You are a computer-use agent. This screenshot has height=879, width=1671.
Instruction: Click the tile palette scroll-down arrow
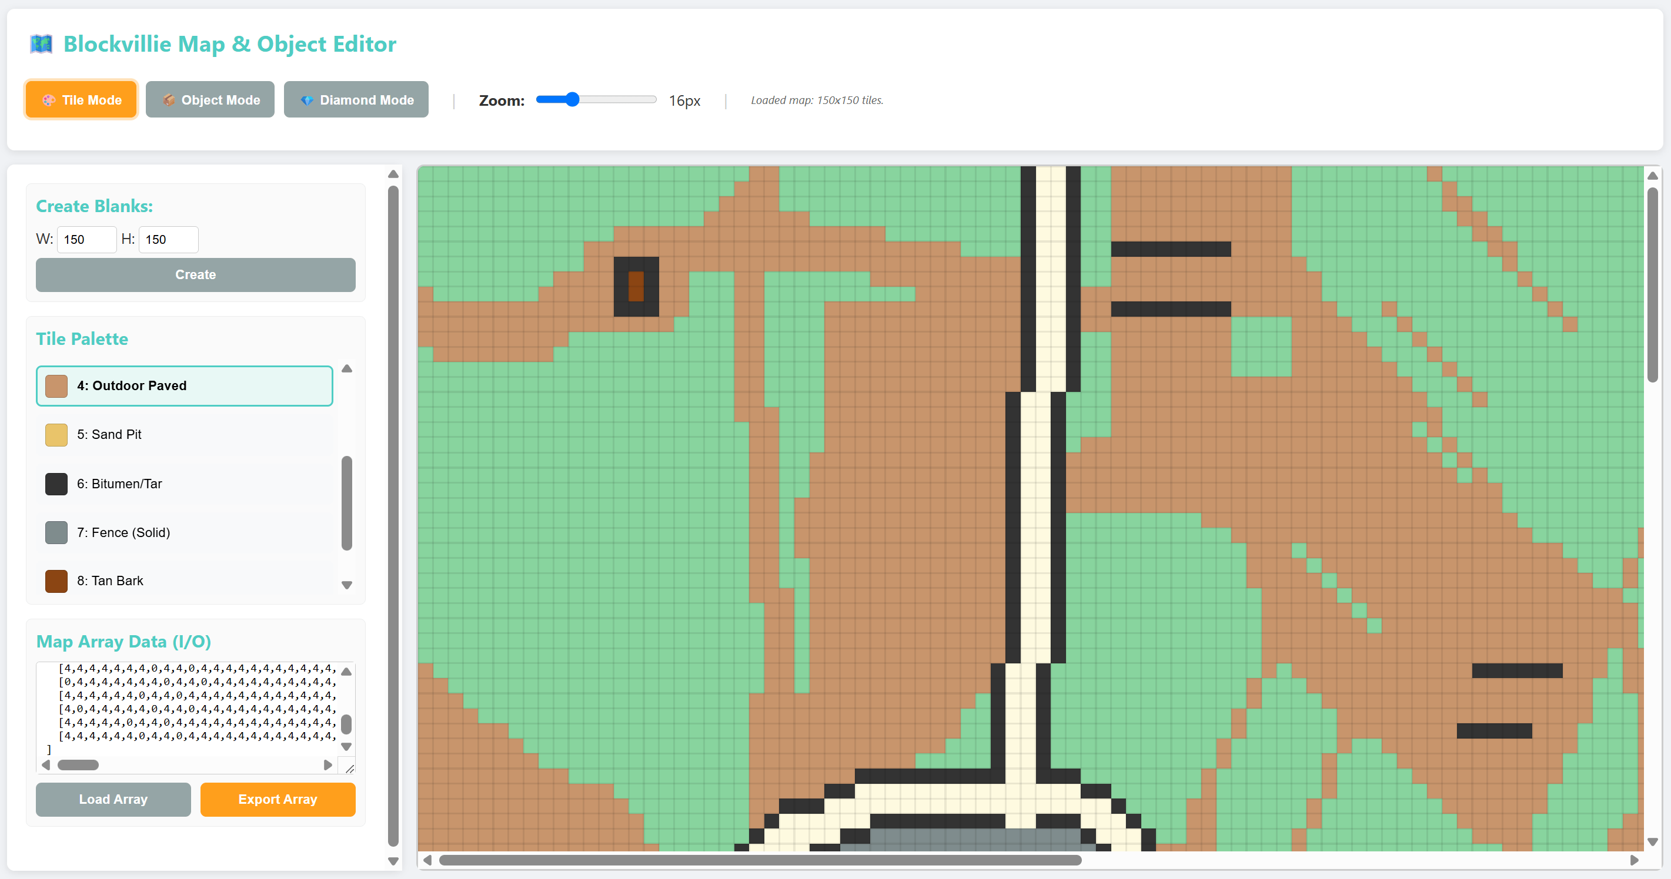pos(347,585)
